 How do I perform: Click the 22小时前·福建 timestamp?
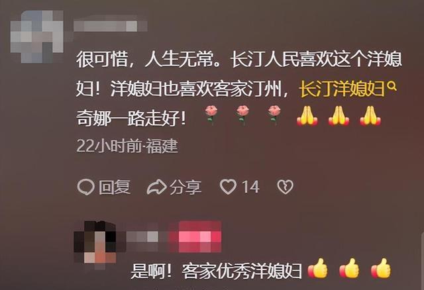point(127,146)
